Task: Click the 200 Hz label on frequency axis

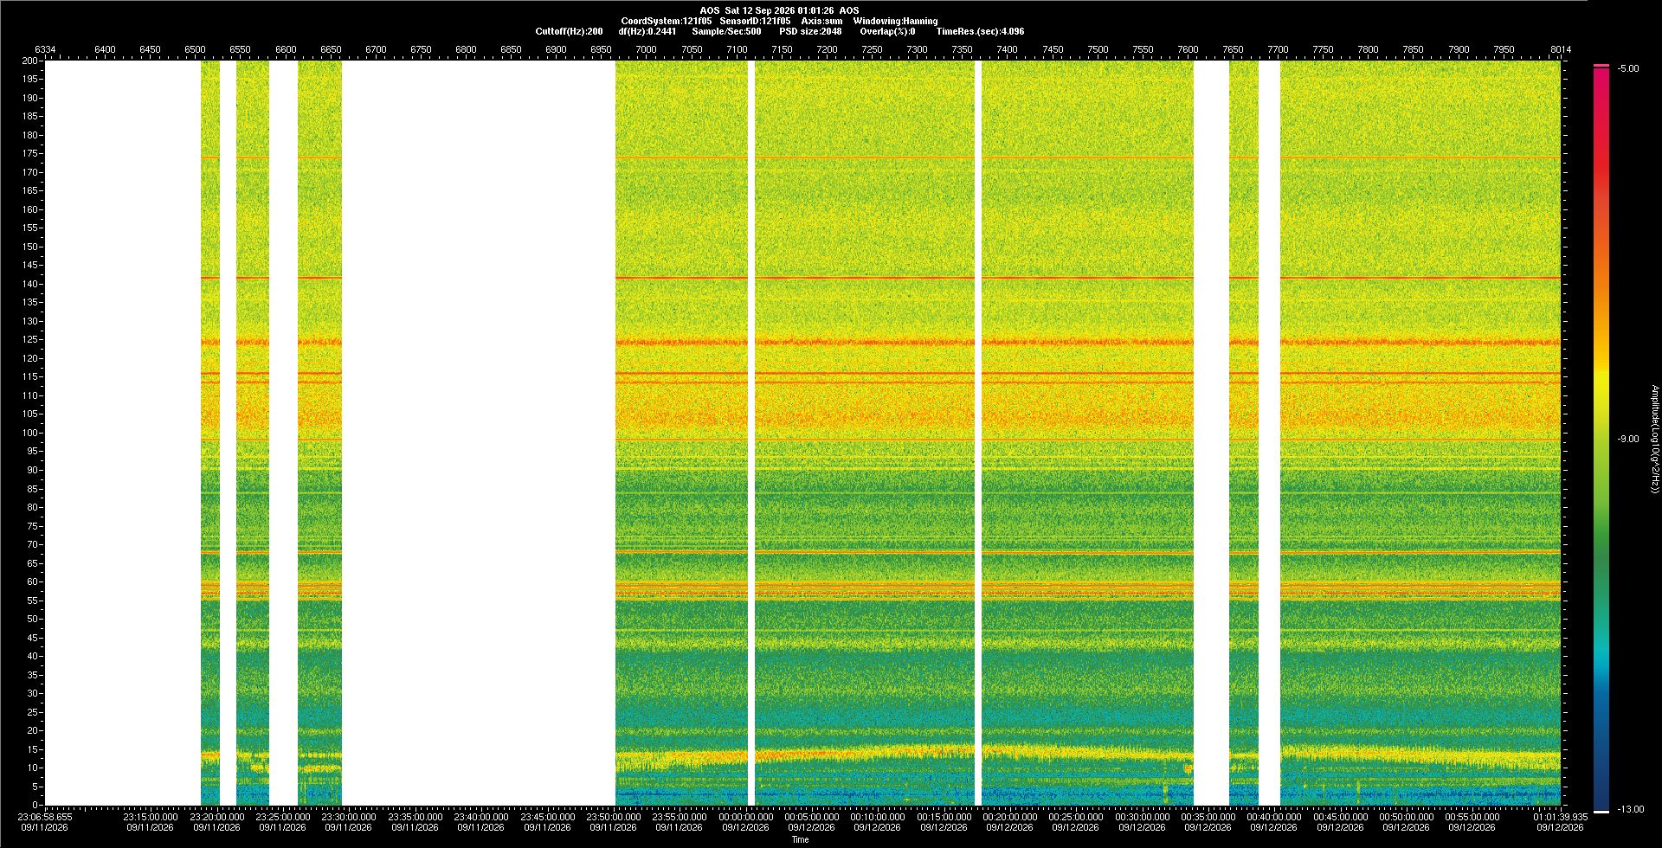Action: pyautogui.click(x=30, y=61)
